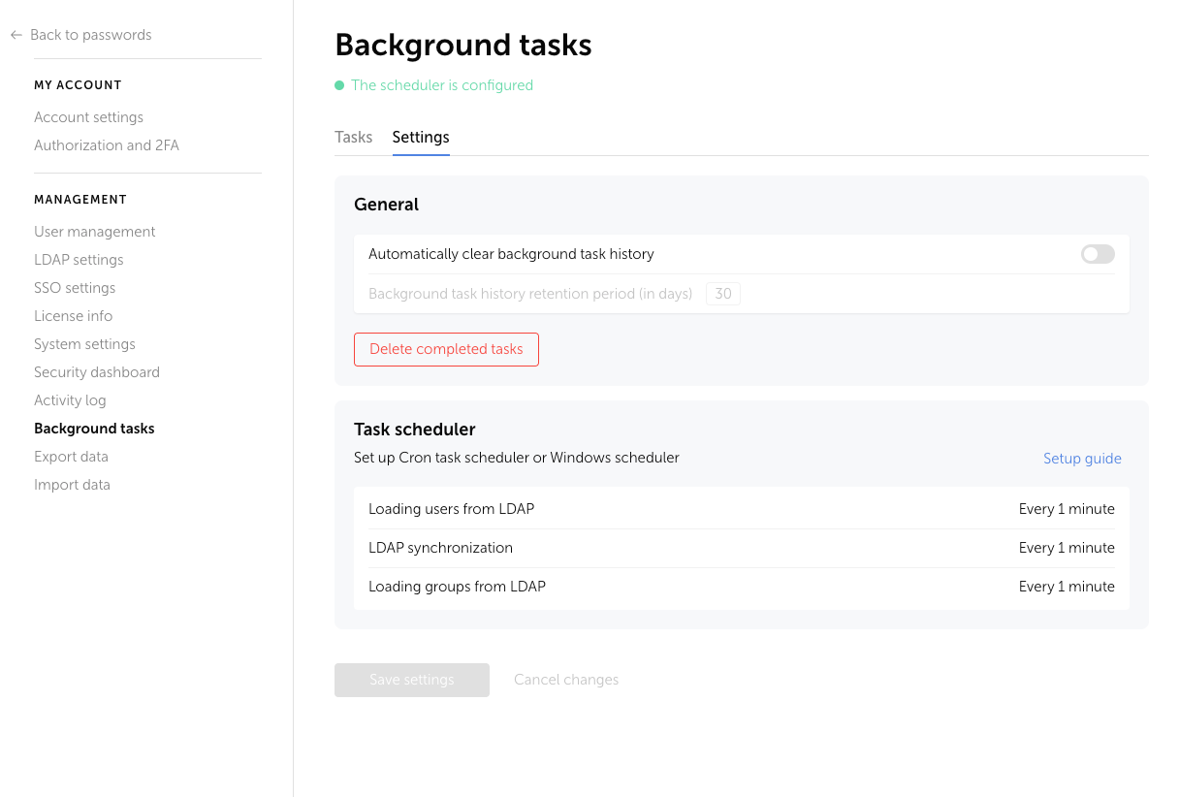This screenshot has height=797, width=1179.
Task: Navigate to User management
Action: [94, 231]
